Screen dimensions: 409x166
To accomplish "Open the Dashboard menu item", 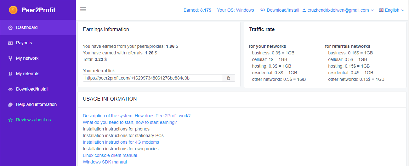I will [38, 27].
